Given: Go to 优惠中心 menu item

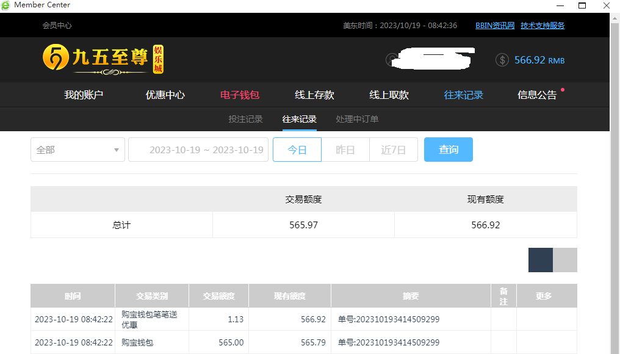Looking at the screenshot, I should (165, 95).
